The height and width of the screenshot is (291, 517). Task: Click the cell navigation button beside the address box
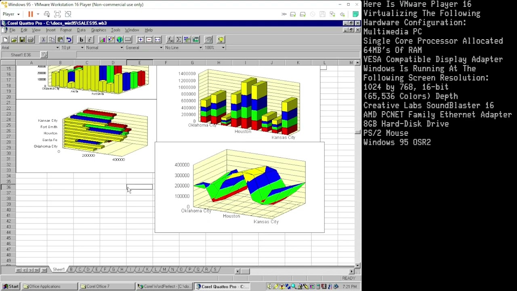pyautogui.click(x=44, y=55)
